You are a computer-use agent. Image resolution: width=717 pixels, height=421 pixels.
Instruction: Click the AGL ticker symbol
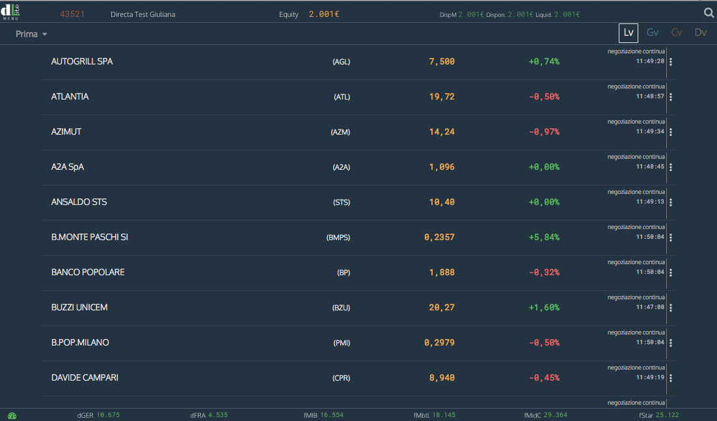[341, 62]
